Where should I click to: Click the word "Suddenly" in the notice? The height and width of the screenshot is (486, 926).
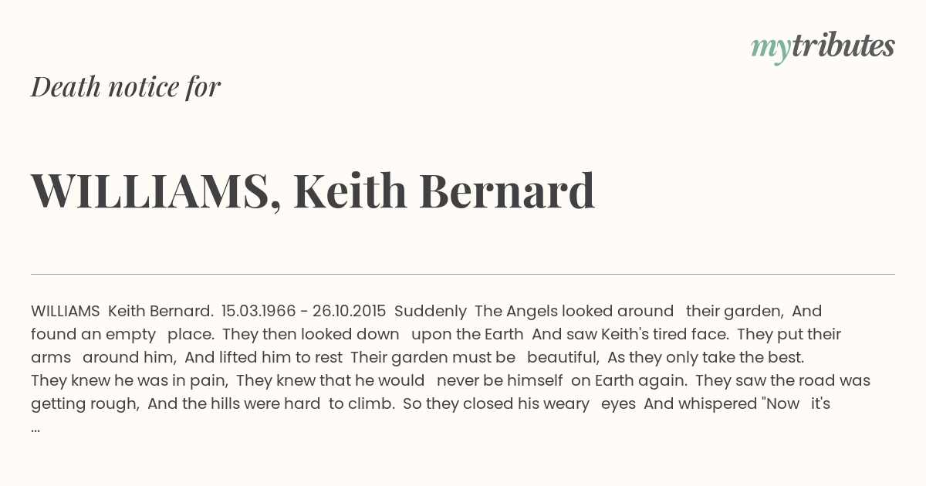pos(431,311)
